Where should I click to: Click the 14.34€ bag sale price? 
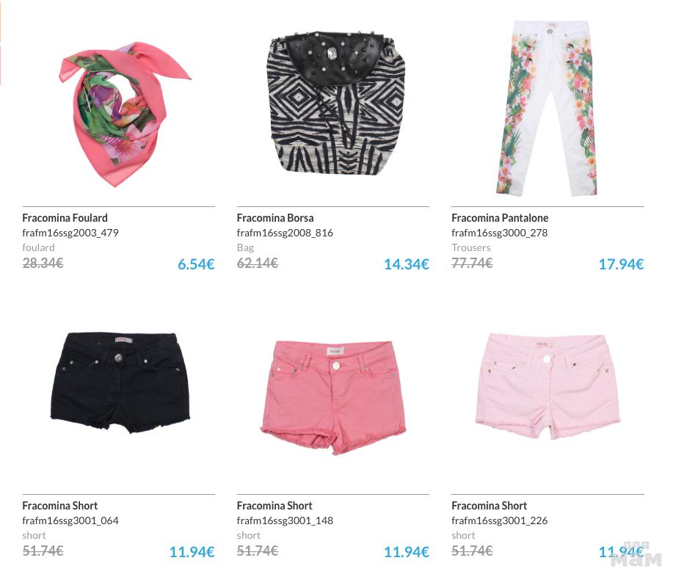[x=407, y=264]
